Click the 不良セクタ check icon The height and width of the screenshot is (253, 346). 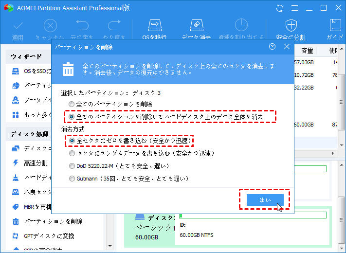pos(16,192)
